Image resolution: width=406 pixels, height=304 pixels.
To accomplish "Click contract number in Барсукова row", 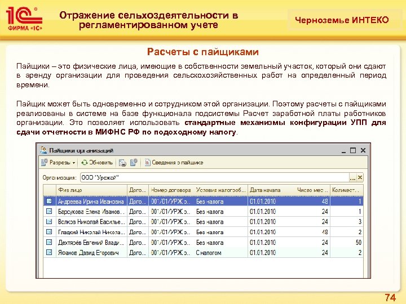I will pyautogui.click(x=170, y=212).
